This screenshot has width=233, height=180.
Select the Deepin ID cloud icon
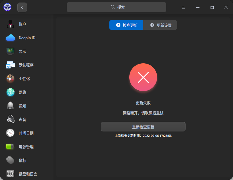[10, 38]
